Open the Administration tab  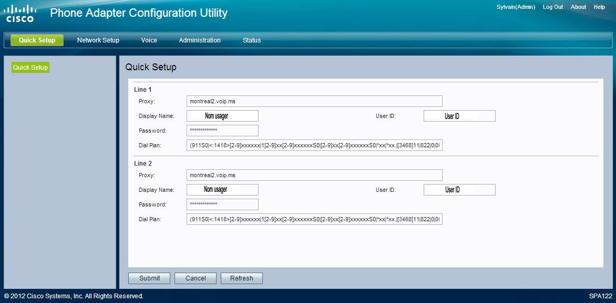[x=200, y=40]
